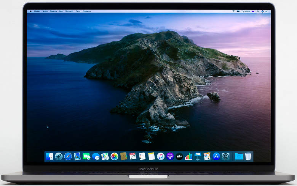The height and width of the screenshot is (186, 297).
Task: Open Music note icon in Dock
Action: click(x=161, y=156)
